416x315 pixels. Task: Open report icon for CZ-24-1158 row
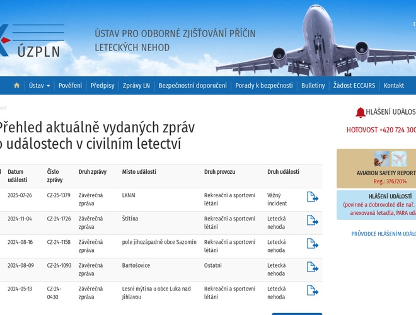click(312, 244)
